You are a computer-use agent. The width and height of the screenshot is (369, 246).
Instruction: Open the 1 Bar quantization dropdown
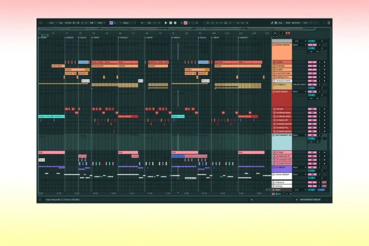(x=101, y=23)
